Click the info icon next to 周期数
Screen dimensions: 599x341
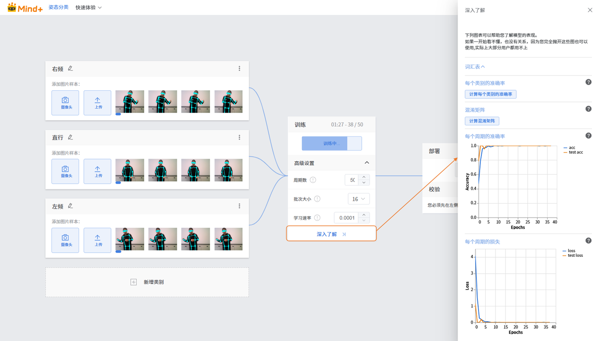(313, 180)
